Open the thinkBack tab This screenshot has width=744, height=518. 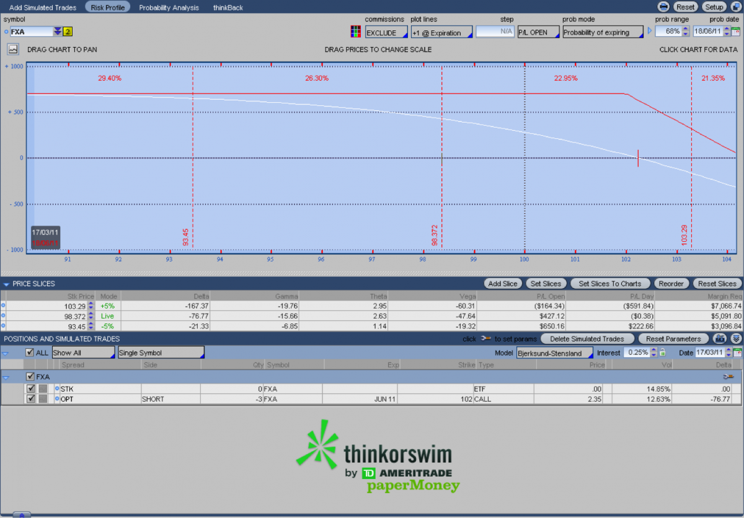click(228, 7)
